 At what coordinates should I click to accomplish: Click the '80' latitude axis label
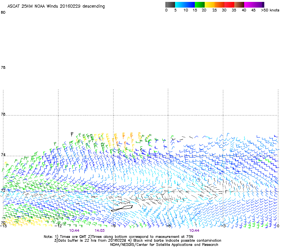3,13
